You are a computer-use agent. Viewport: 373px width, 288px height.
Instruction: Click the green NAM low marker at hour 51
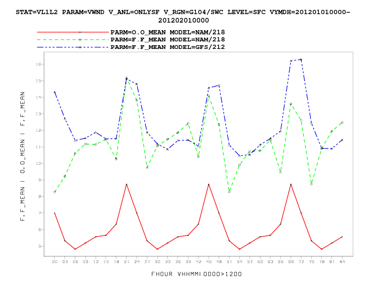click(x=229, y=192)
